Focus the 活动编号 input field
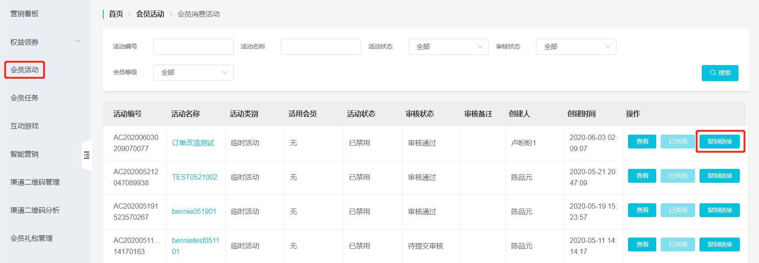Screen dimensions: 759x263 (194, 47)
